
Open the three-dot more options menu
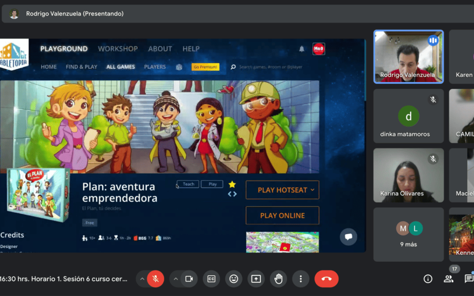[x=301, y=279]
